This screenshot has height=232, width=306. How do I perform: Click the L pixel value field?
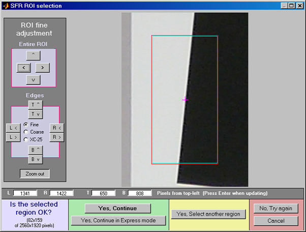click(x=25, y=193)
